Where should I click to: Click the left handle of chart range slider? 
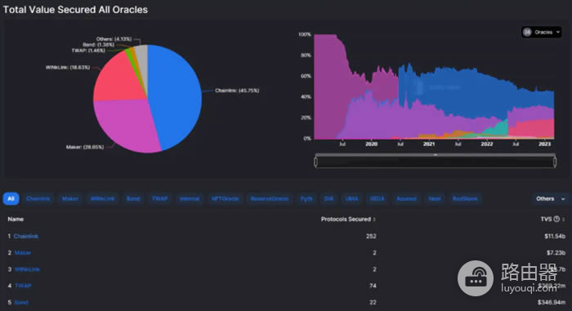316,162
